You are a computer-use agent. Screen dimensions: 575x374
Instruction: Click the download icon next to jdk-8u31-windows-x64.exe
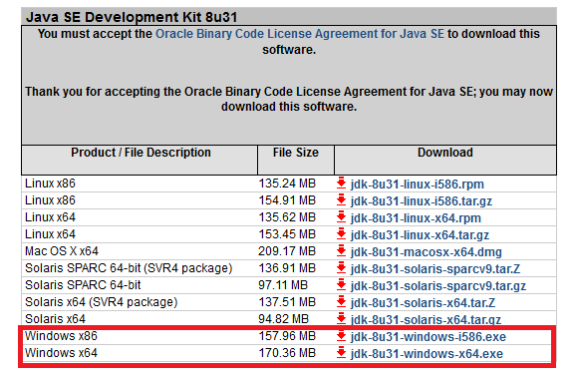[x=341, y=353]
